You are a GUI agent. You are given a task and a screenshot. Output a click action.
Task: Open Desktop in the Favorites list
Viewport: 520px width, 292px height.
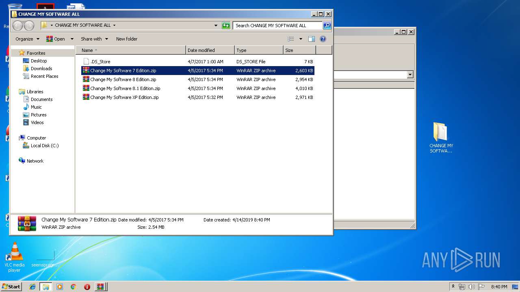click(39, 61)
